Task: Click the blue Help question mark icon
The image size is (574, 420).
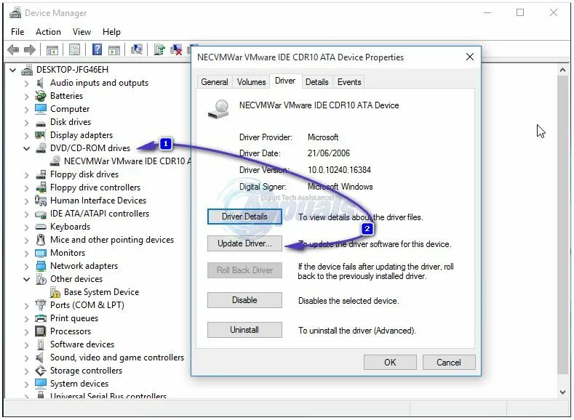Action: point(97,49)
